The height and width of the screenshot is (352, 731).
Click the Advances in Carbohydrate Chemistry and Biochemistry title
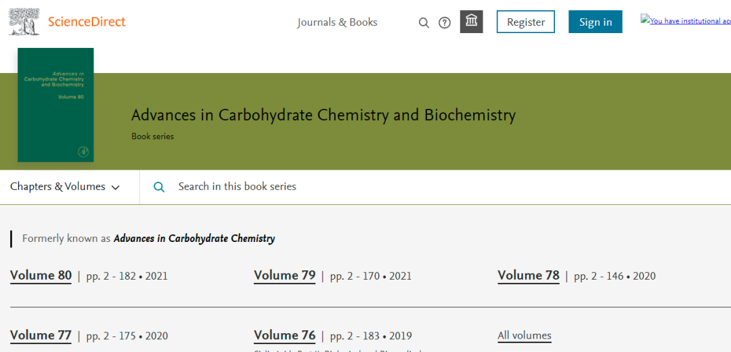323,115
